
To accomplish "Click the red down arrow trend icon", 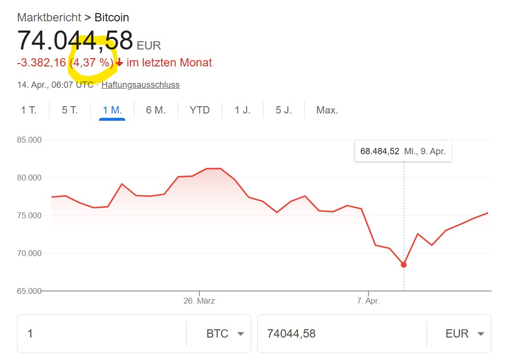I will (119, 62).
